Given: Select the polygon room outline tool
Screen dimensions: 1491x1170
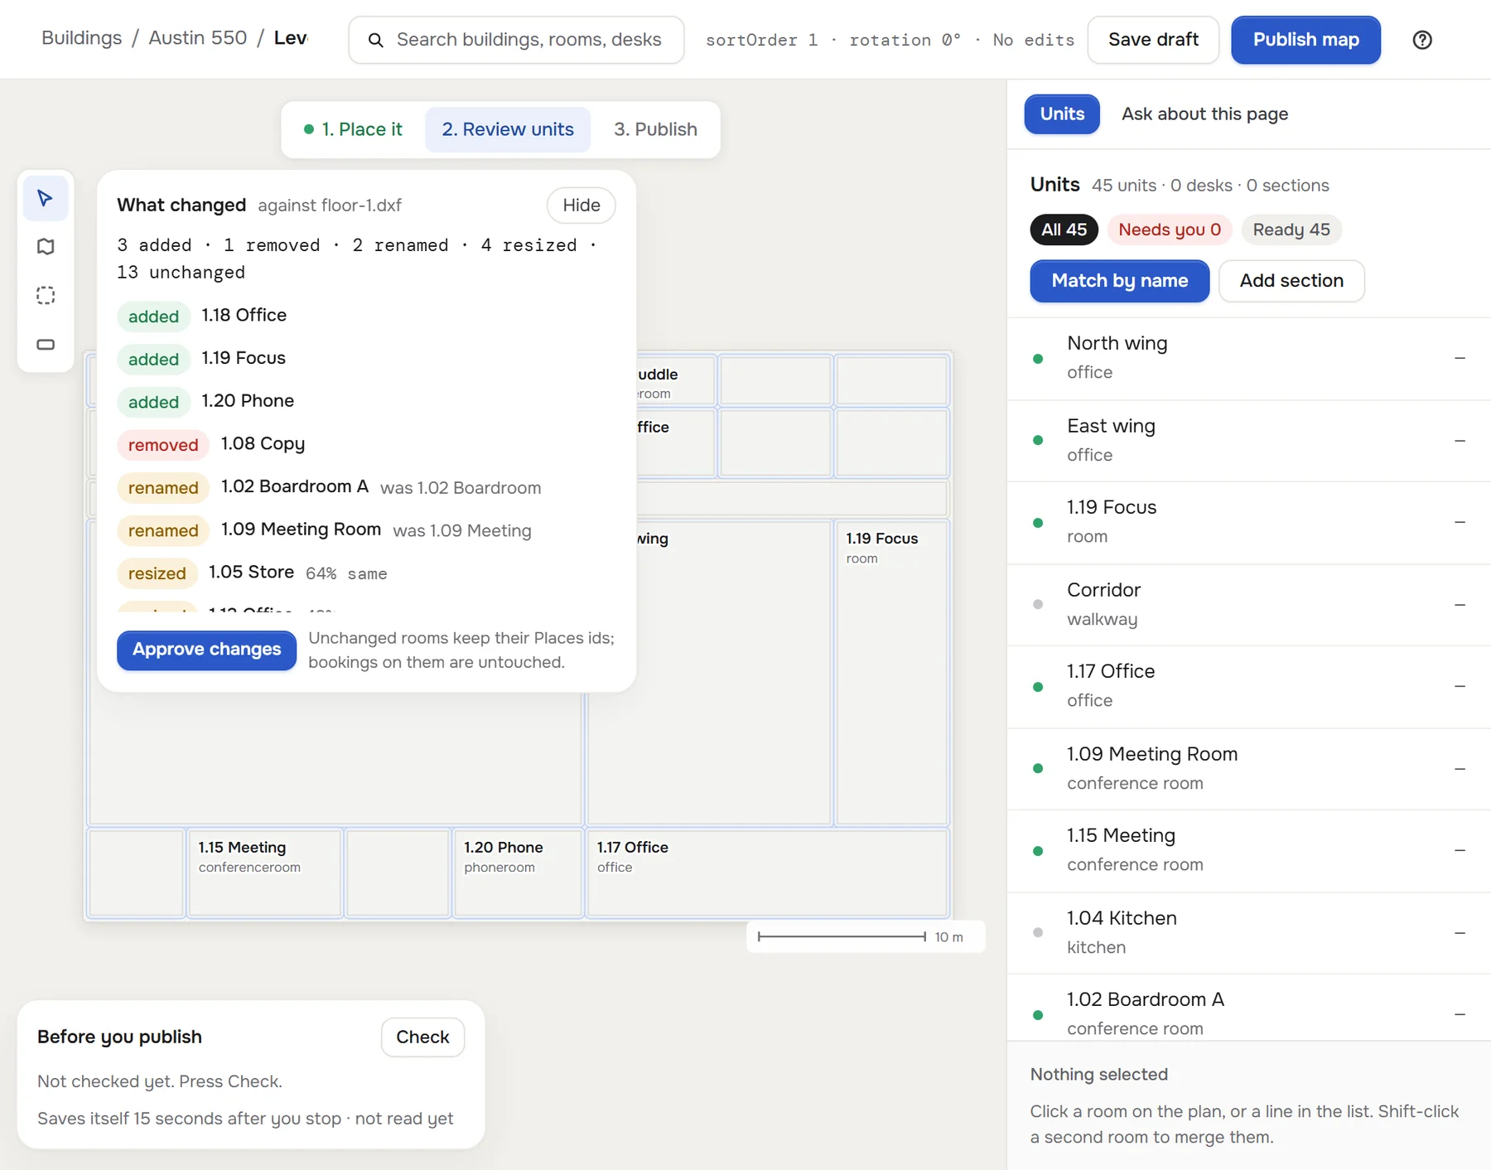Looking at the screenshot, I should pos(46,247).
